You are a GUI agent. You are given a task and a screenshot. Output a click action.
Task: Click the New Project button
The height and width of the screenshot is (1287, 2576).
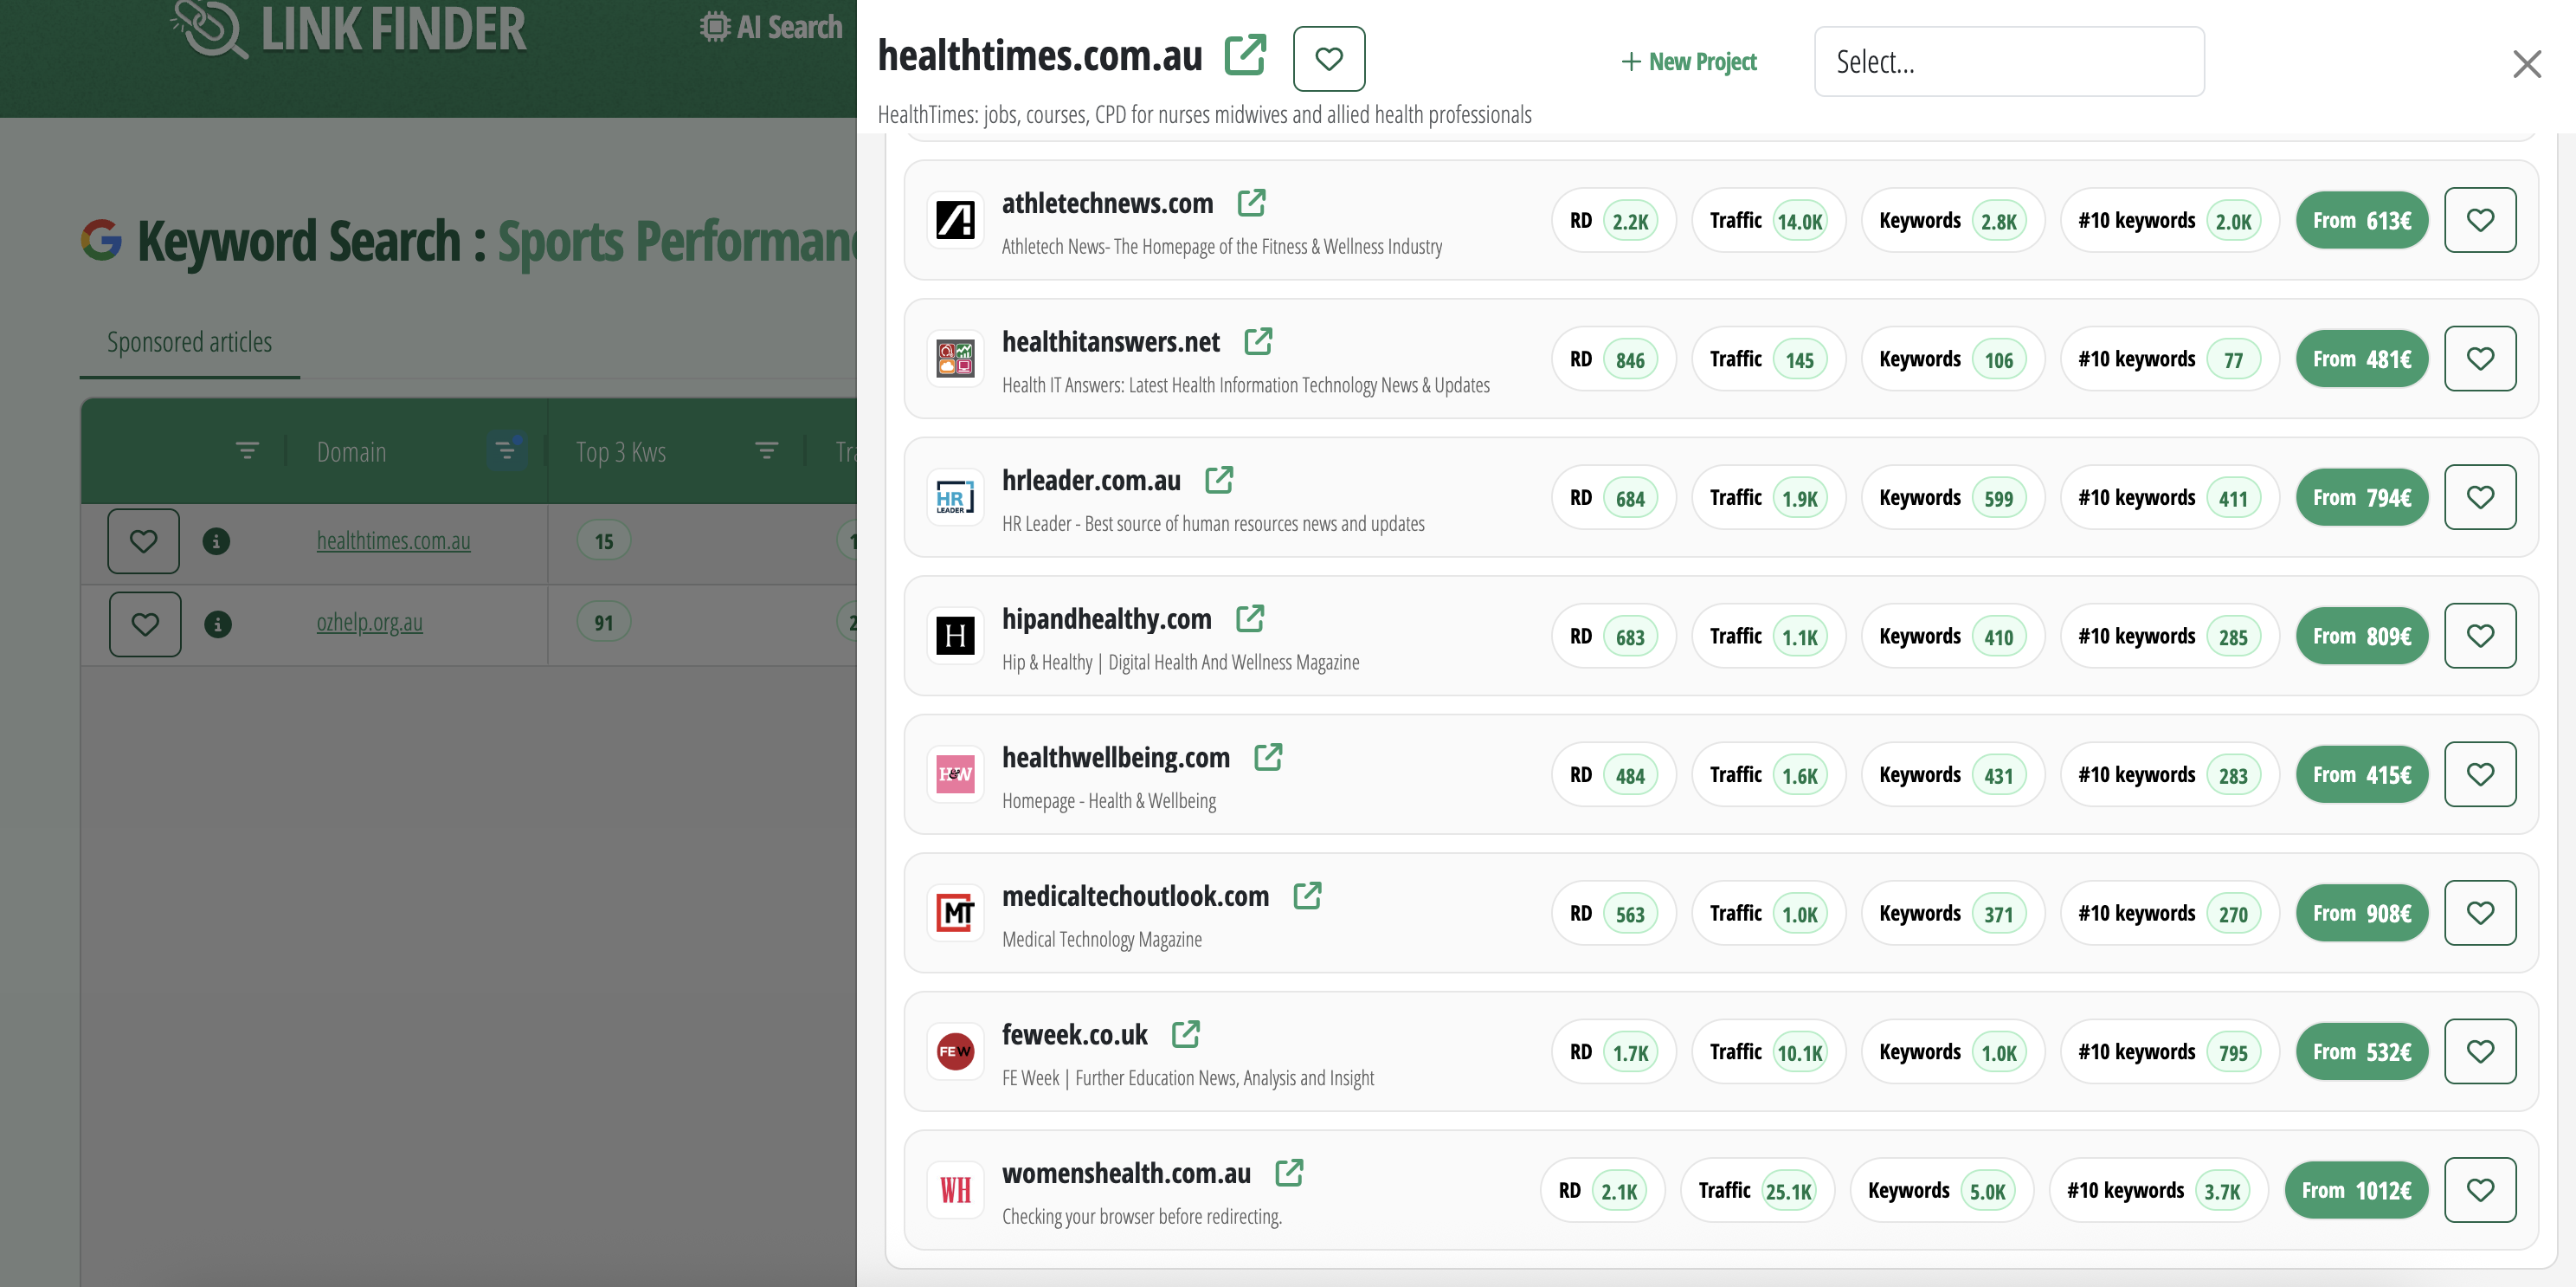[1689, 62]
